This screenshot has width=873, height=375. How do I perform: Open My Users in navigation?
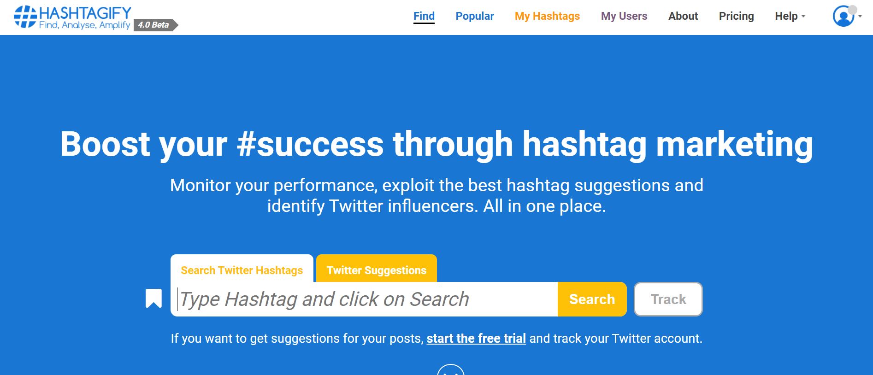click(624, 16)
